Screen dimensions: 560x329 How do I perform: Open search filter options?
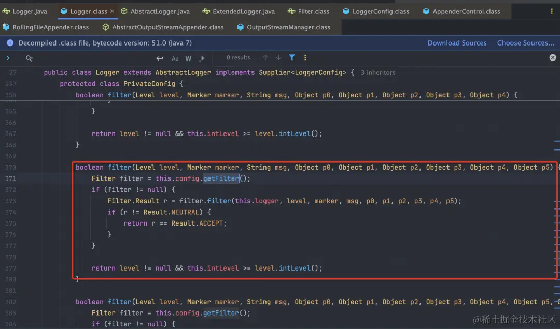(x=292, y=57)
